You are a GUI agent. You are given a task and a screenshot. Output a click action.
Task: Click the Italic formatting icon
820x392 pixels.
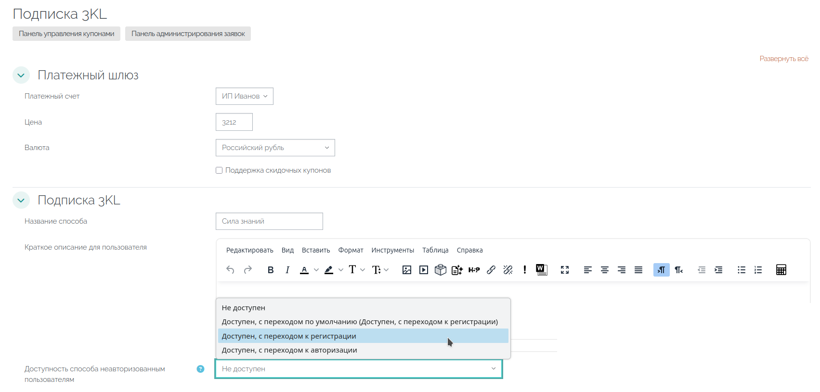287,270
